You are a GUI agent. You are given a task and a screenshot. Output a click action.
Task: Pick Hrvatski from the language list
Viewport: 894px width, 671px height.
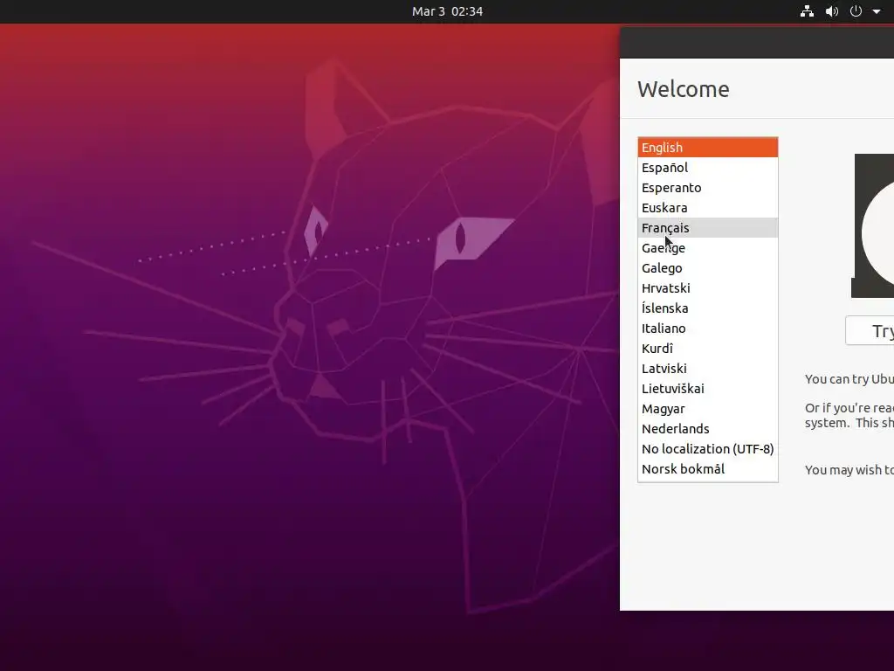click(x=707, y=288)
